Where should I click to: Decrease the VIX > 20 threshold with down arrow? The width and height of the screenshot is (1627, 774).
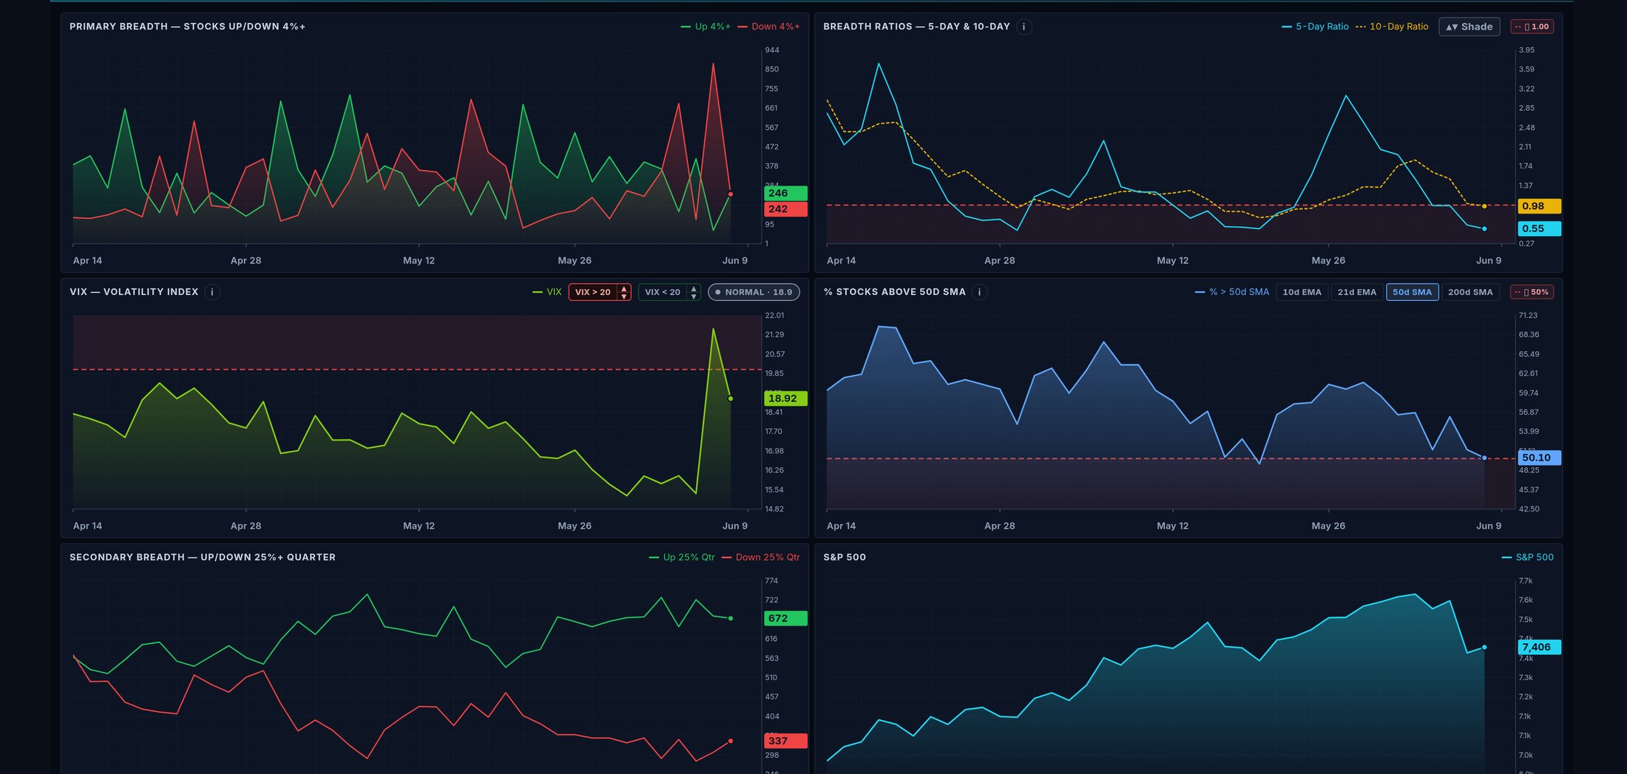pyautogui.click(x=624, y=296)
